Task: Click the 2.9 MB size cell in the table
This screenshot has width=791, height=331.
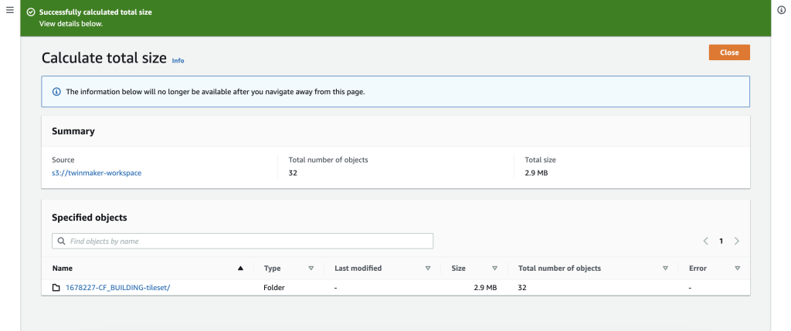Action: click(485, 288)
